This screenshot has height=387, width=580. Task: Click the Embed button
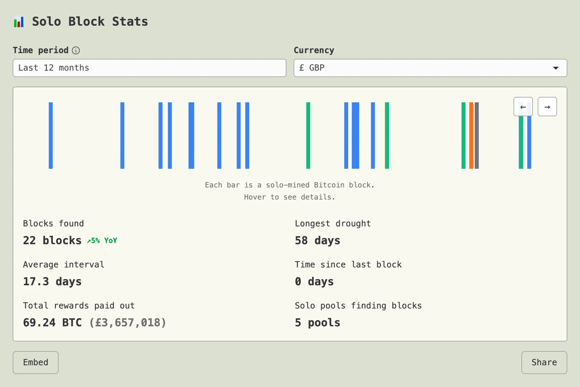(x=36, y=362)
